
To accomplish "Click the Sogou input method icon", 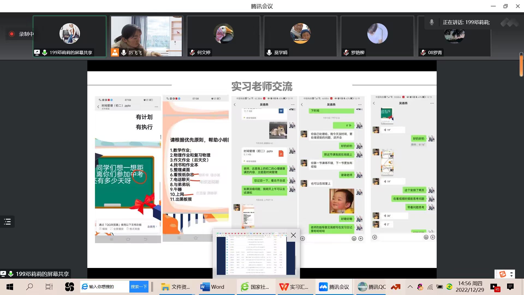I will [502, 274].
